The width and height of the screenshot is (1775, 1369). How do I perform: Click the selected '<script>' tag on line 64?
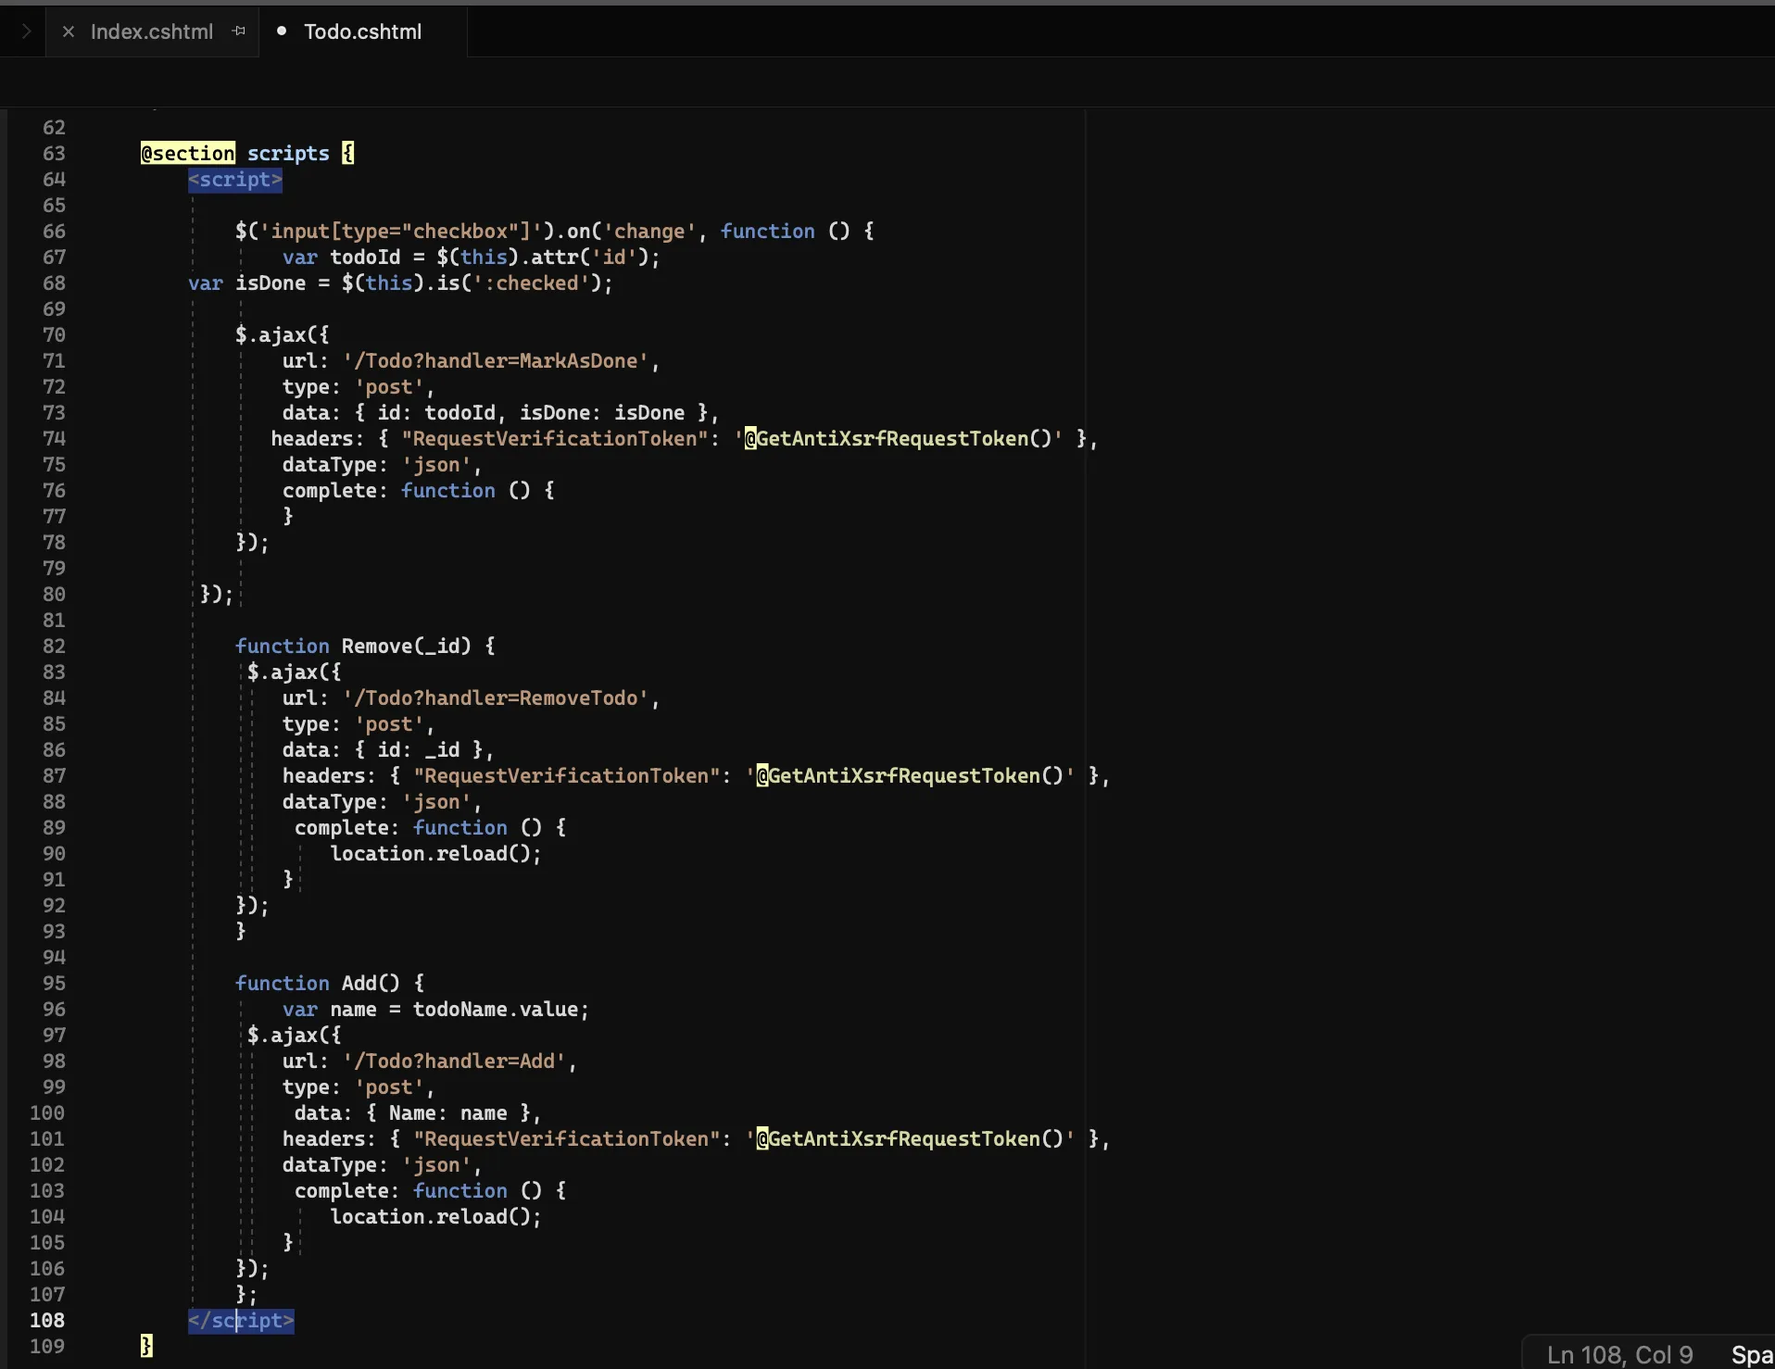click(x=234, y=181)
